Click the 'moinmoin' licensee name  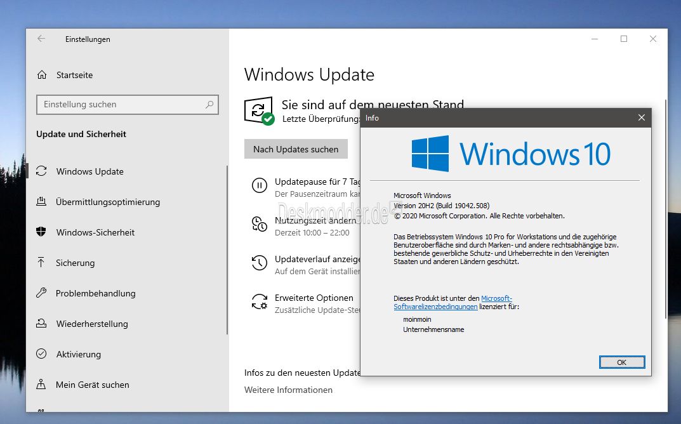417,319
